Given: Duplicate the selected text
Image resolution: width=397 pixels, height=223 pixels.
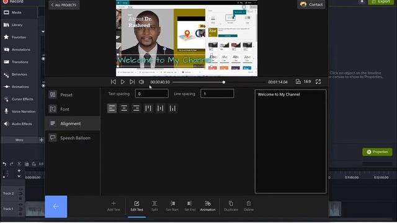Looking at the screenshot, I should click(231, 206).
